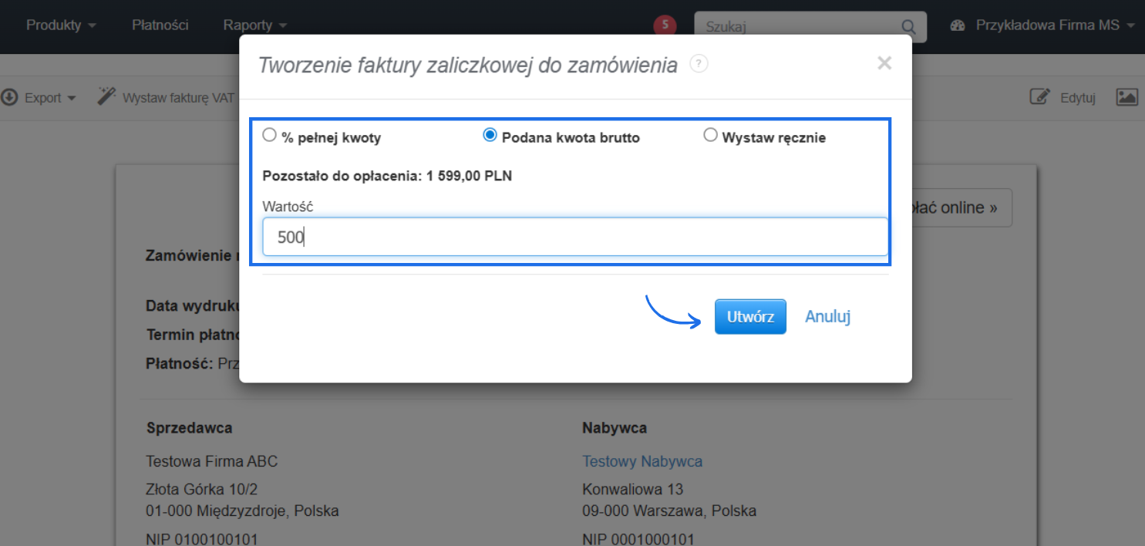The width and height of the screenshot is (1145, 546).
Task: Click the pencil icon next to Edytuj
Action: pyautogui.click(x=1039, y=96)
